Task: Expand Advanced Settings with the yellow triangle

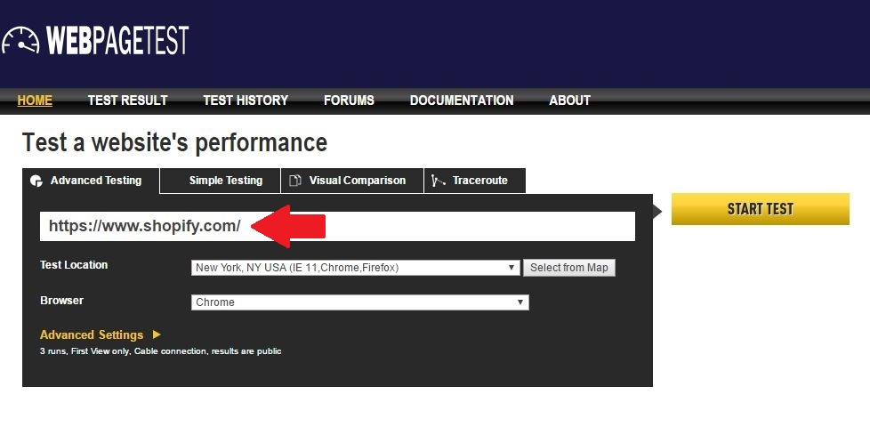Action: [x=157, y=334]
